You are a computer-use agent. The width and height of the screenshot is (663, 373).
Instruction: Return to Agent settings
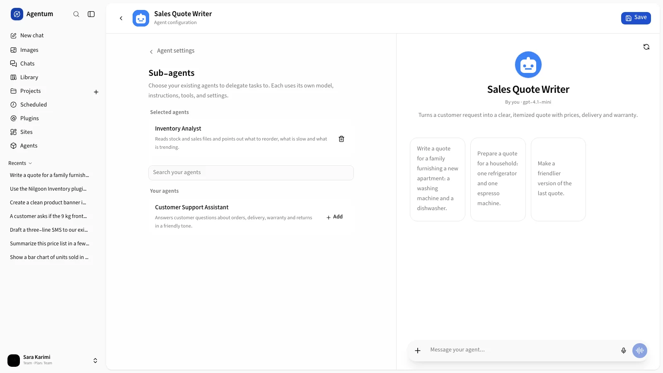(172, 51)
